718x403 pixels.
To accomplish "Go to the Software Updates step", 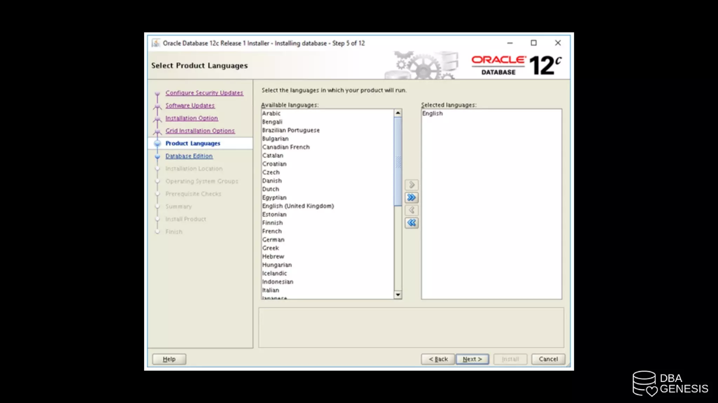I will click(x=190, y=105).
